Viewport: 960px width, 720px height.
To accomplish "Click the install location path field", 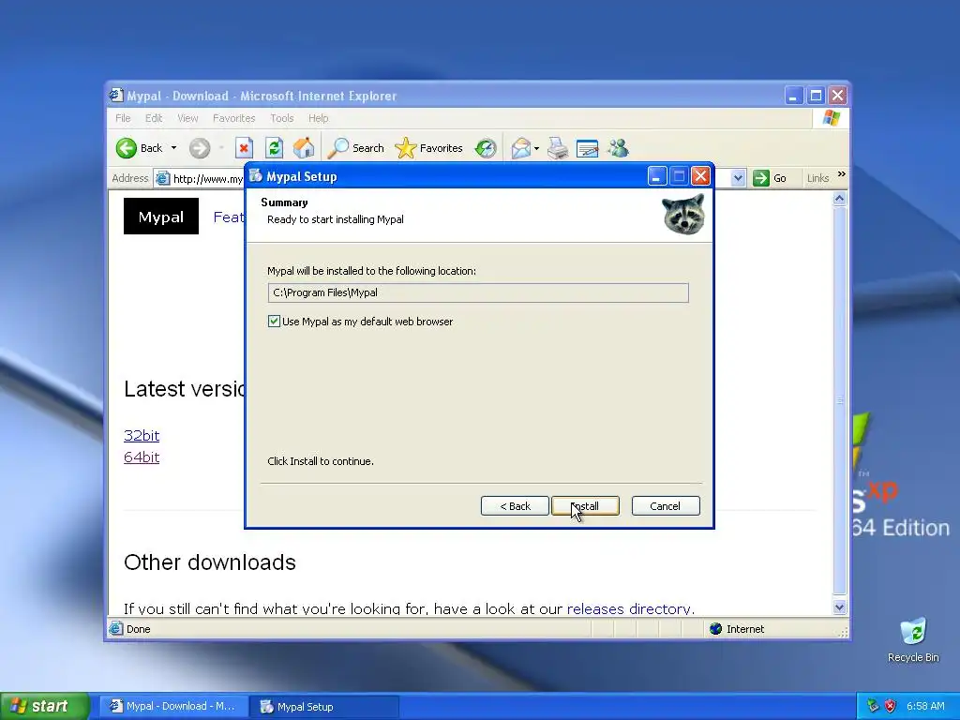I will [x=478, y=292].
